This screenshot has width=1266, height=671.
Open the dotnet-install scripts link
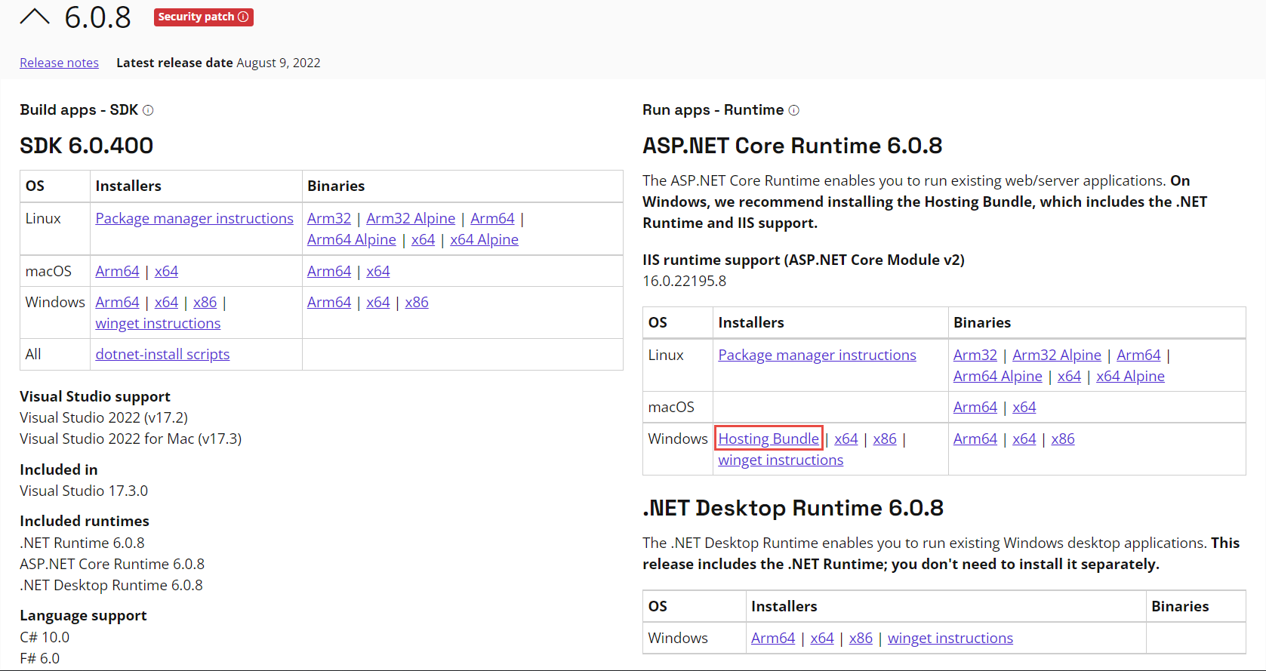pyautogui.click(x=162, y=354)
